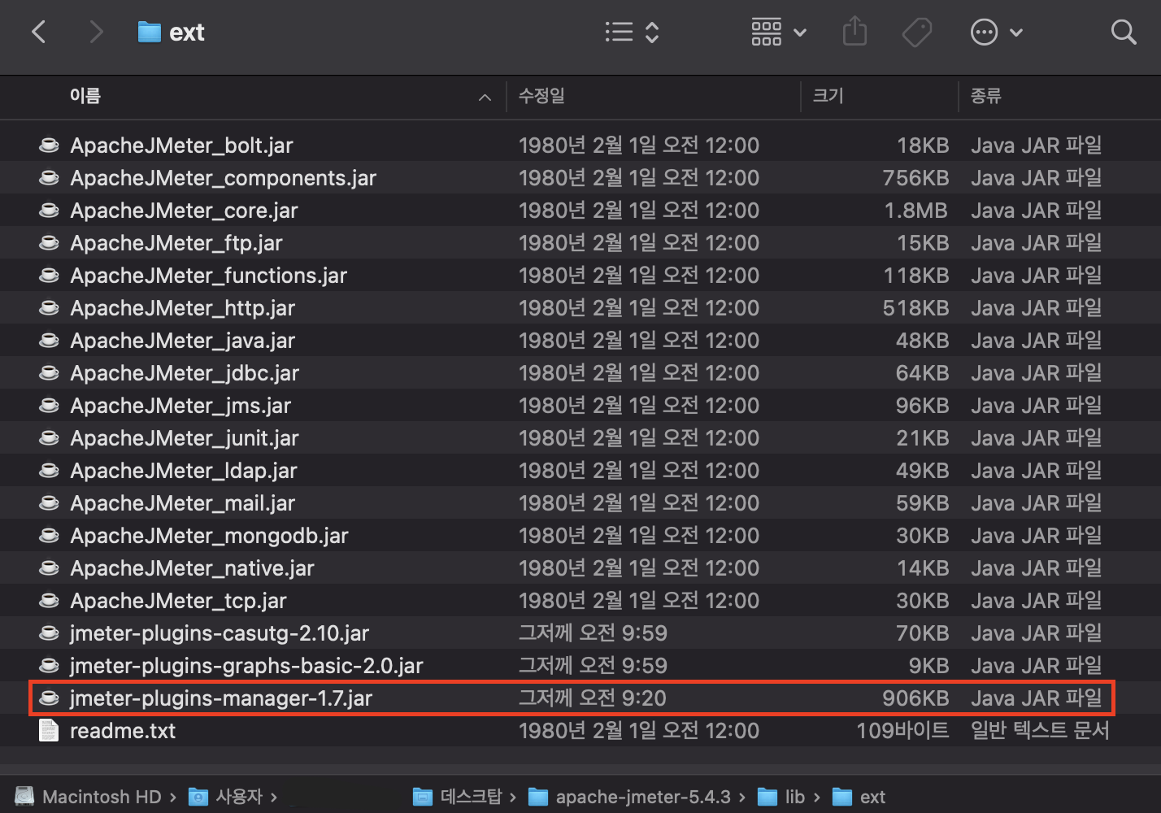Select the jar icon of ApacheJMeter_java.jar
This screenshot has height=813, width=1161.
(x=49, y=341)
